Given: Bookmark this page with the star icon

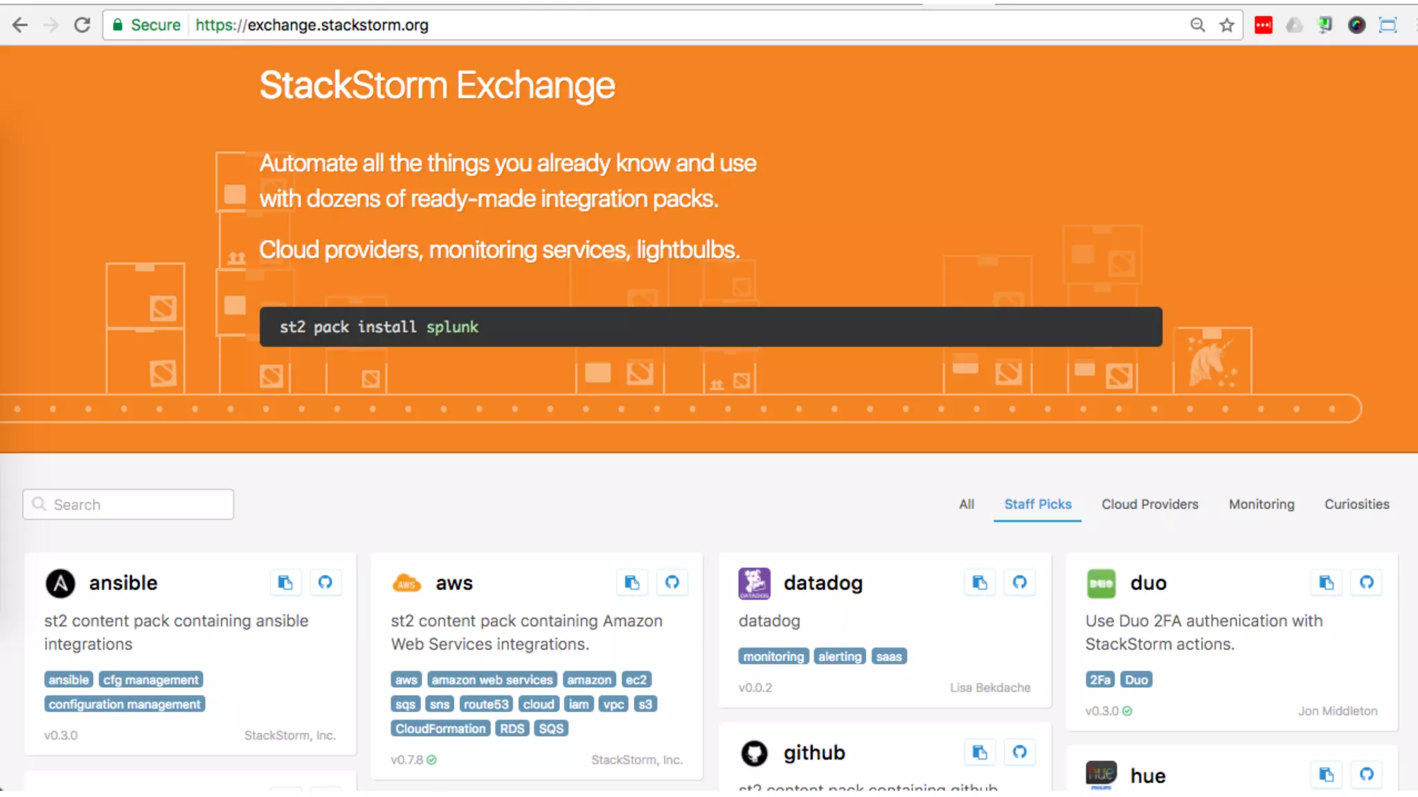Looking at the screenshot, I should (1227, 25).
